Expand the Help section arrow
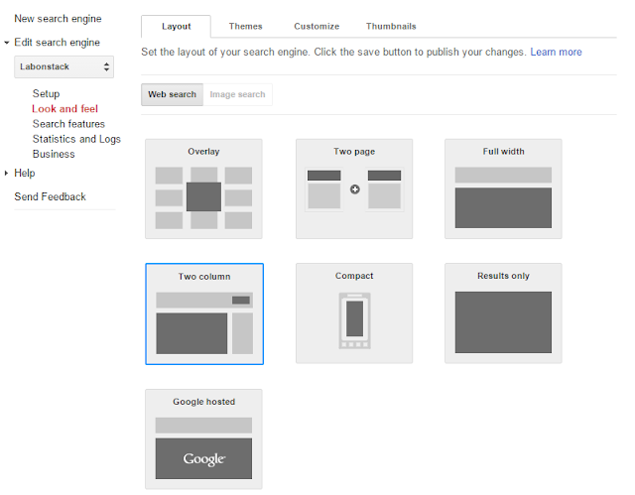 pos(6,173)
